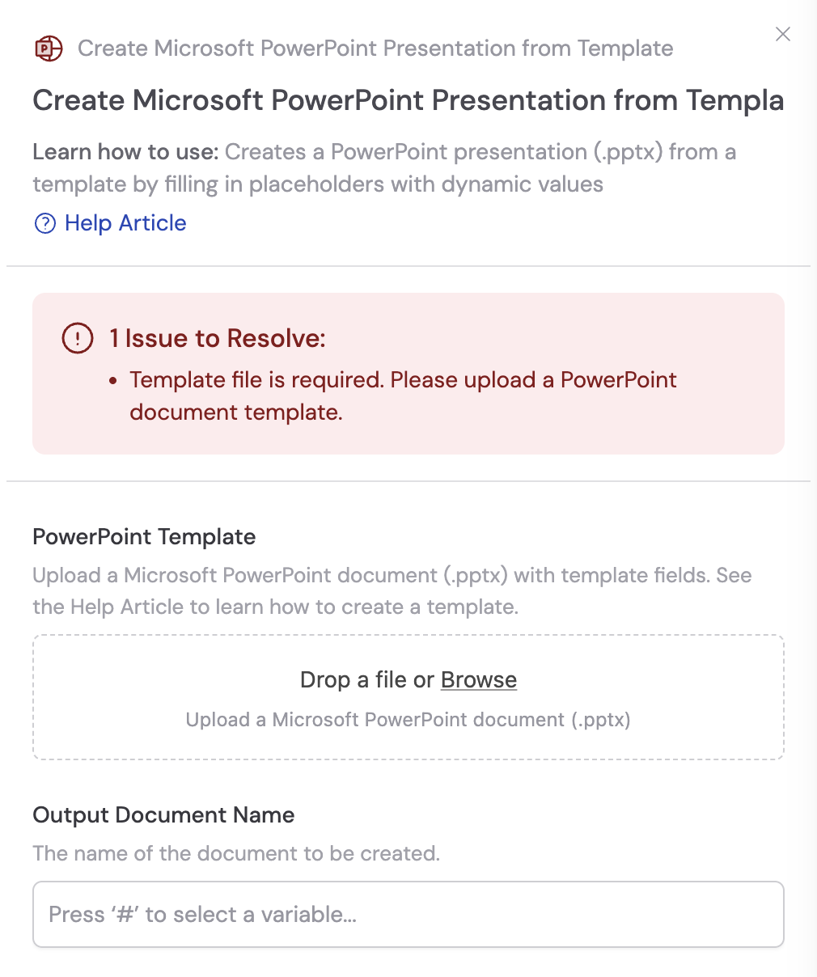The height and width of the screenshot is (977, 817).
Task: Click the question mark icon beside Help Article
Action: point(44,222)
